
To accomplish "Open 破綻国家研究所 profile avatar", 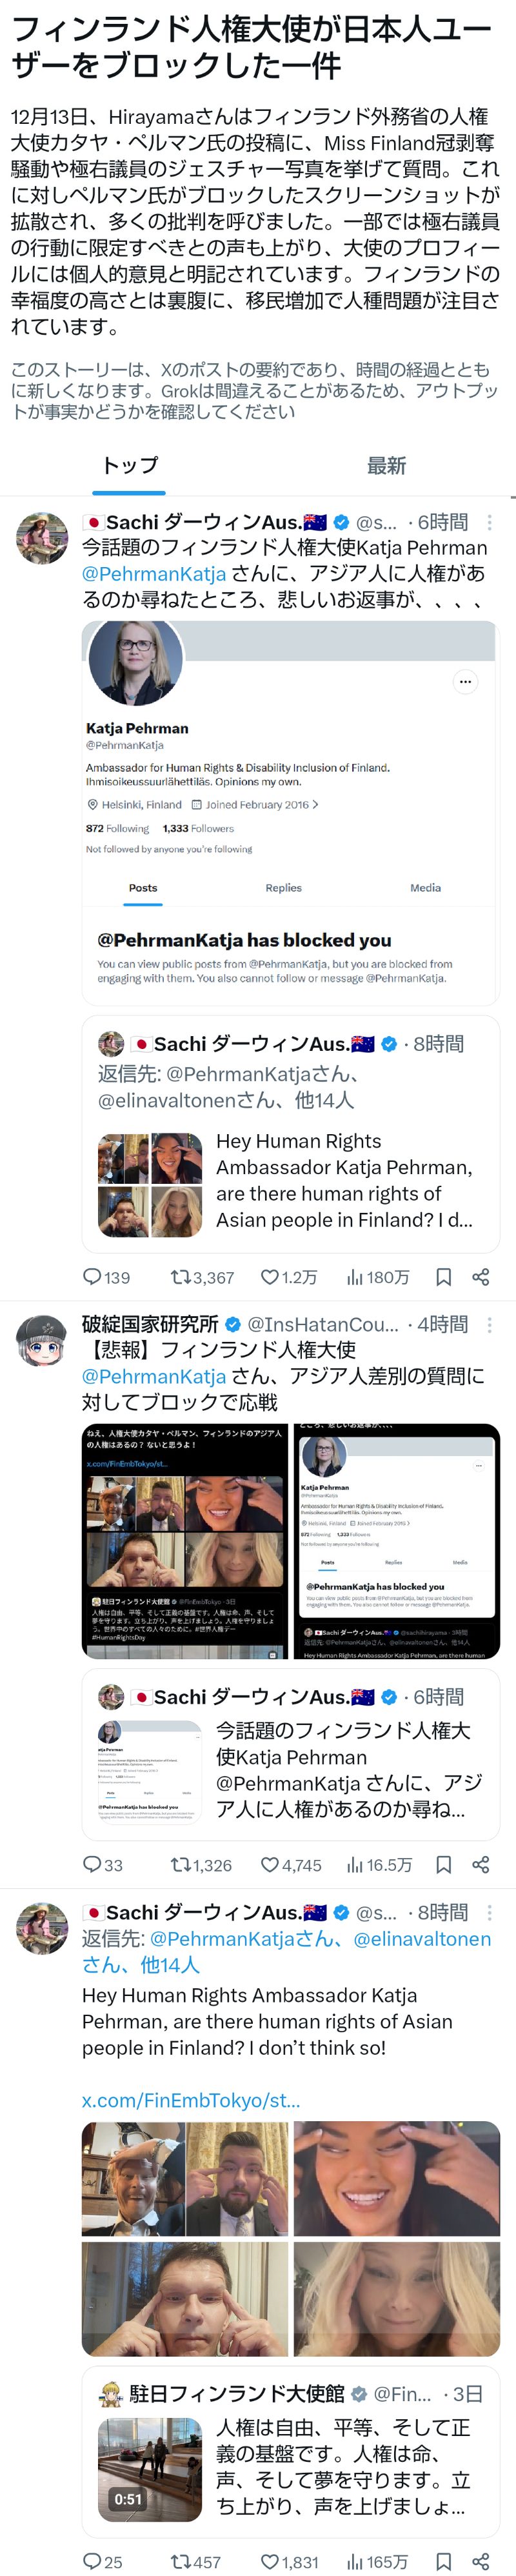I will click(x=42, y=1340).
